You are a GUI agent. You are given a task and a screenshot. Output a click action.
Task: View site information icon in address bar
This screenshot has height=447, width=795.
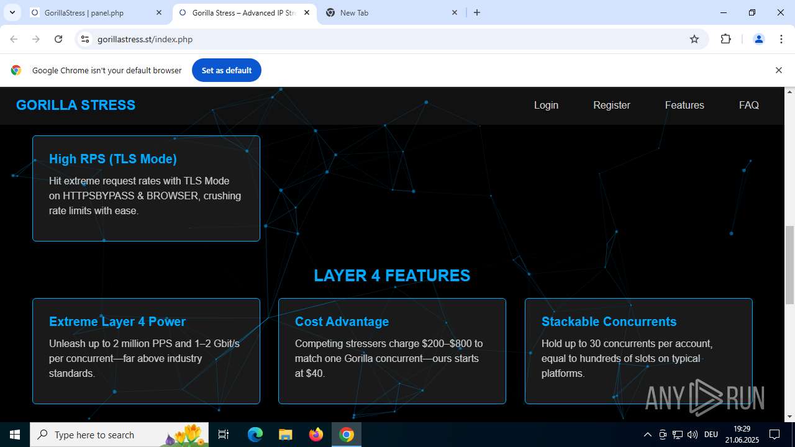click(x=85, y=39)
